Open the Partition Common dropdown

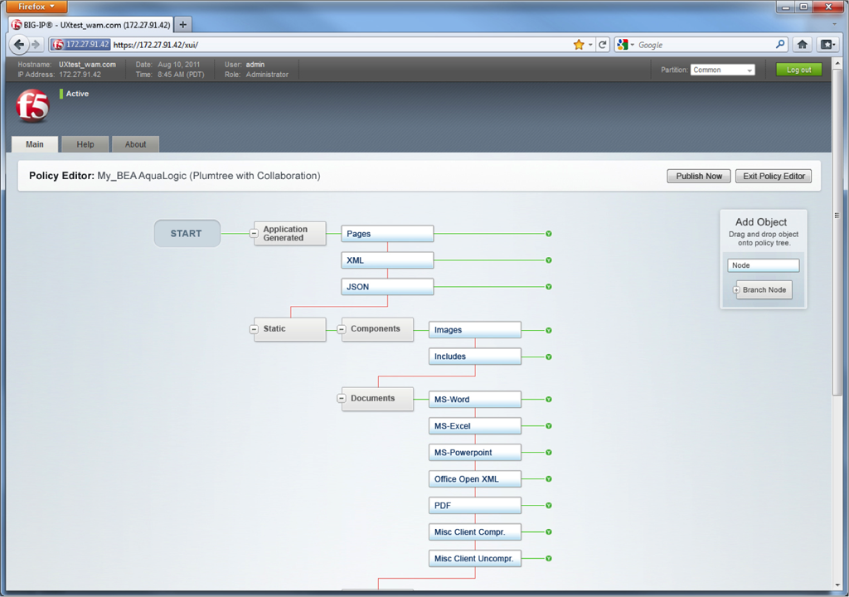(x=723, y=70)
